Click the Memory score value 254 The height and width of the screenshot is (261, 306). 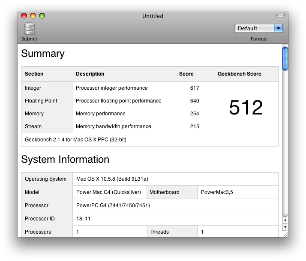coord(195,114)
